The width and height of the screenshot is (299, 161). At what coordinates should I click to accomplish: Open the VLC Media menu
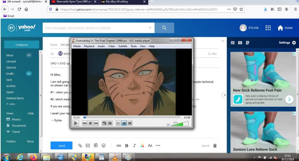(77, 46)
